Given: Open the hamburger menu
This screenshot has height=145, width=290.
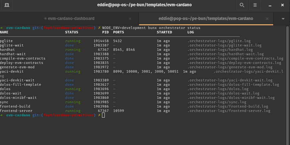Looking at the screenshot, I should point(255,5).
